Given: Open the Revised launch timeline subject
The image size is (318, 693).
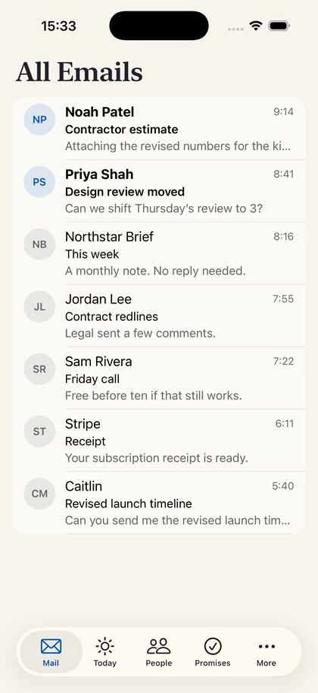Looking at the screenshot, I should pos(129,503).
